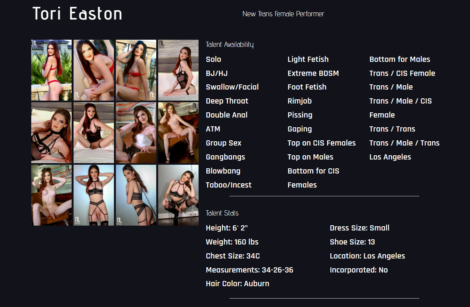Image resolution: width=470 pixels, height=307 pixels.
Task: Open the thumbnail with palm trees in background
Action: point(51,70)
